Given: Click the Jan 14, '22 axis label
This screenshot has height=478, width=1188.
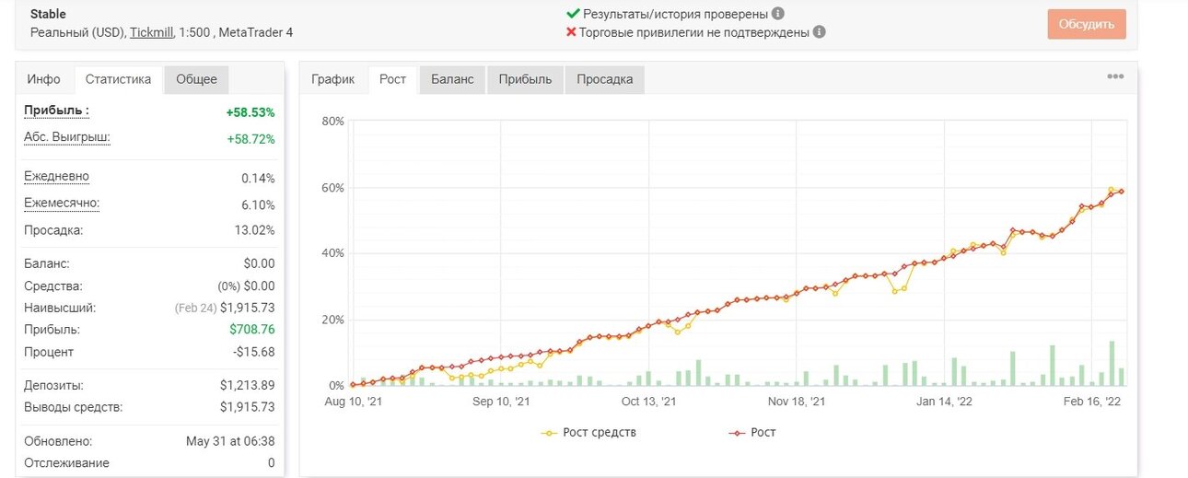Looking at the screenshot, I should 944,402.
